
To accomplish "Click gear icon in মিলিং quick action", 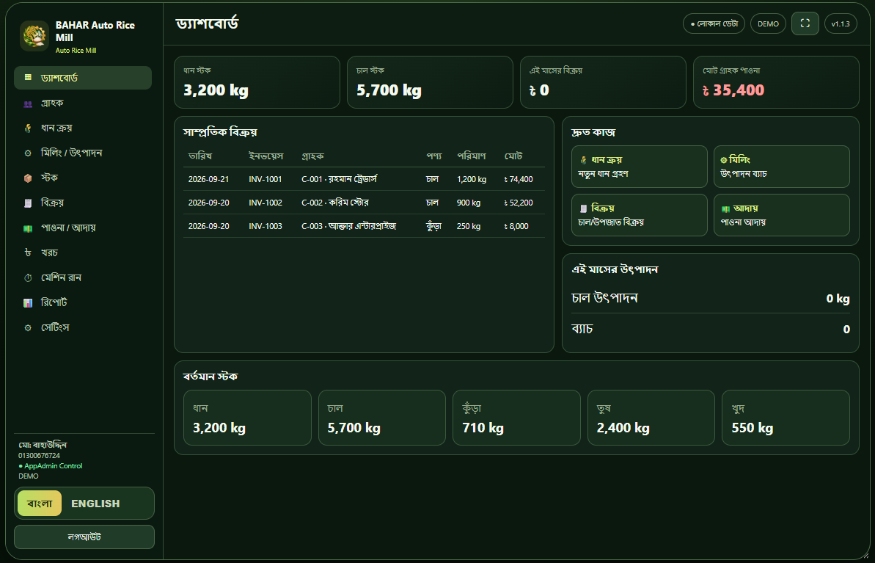I will [724, 160].
